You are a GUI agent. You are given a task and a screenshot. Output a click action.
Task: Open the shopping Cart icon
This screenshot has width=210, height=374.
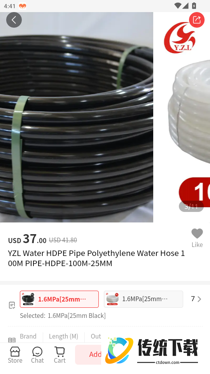point(59,355)
